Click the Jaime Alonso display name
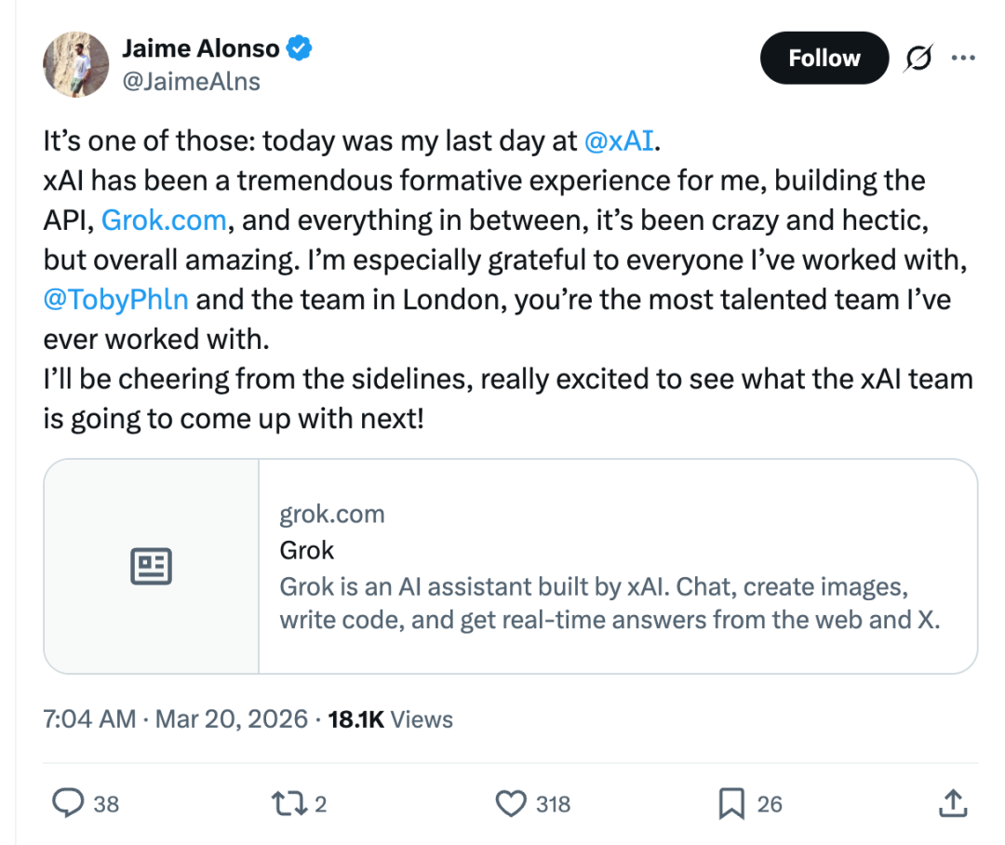 coord(201,47)
